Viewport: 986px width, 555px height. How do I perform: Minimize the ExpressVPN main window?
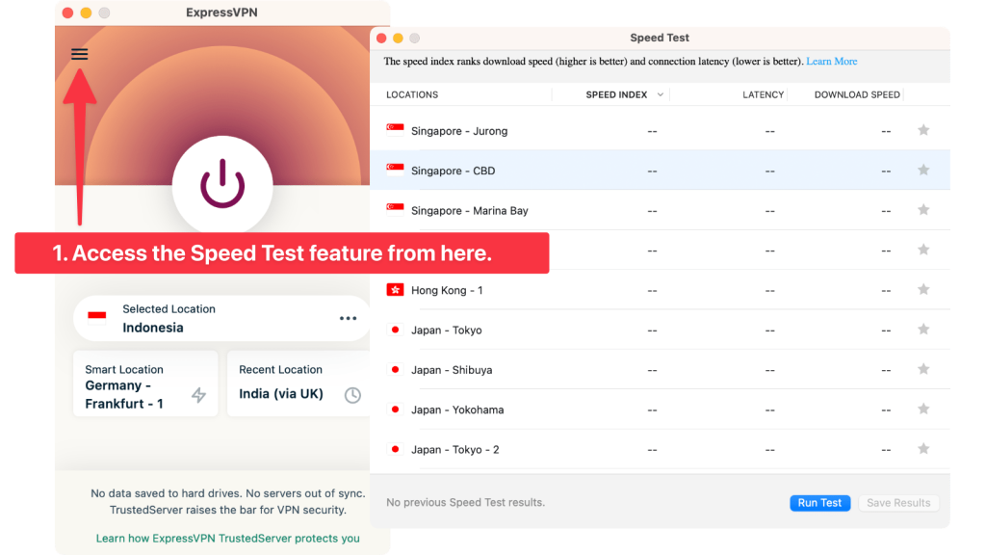(x=86, y=13)
